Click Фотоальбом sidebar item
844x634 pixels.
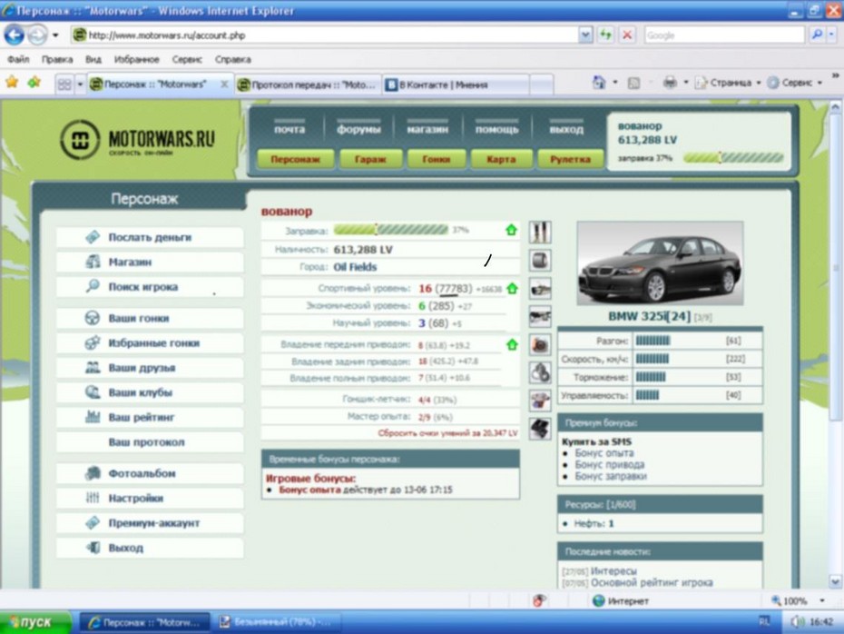click(150, 473)
